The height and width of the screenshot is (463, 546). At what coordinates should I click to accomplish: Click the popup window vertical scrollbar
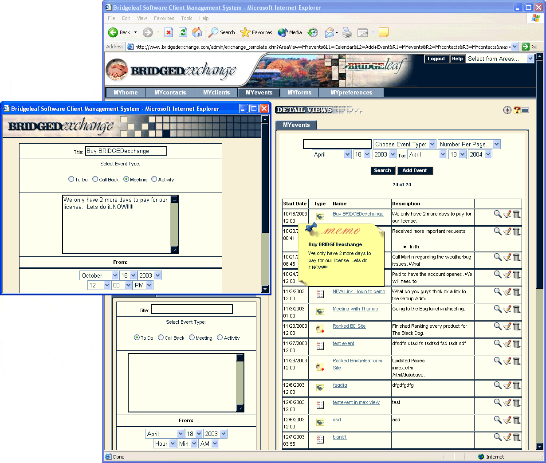point(265,204)
